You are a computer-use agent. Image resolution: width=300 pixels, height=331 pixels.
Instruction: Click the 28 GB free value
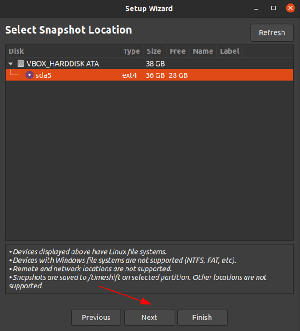[x=178, y=75]
